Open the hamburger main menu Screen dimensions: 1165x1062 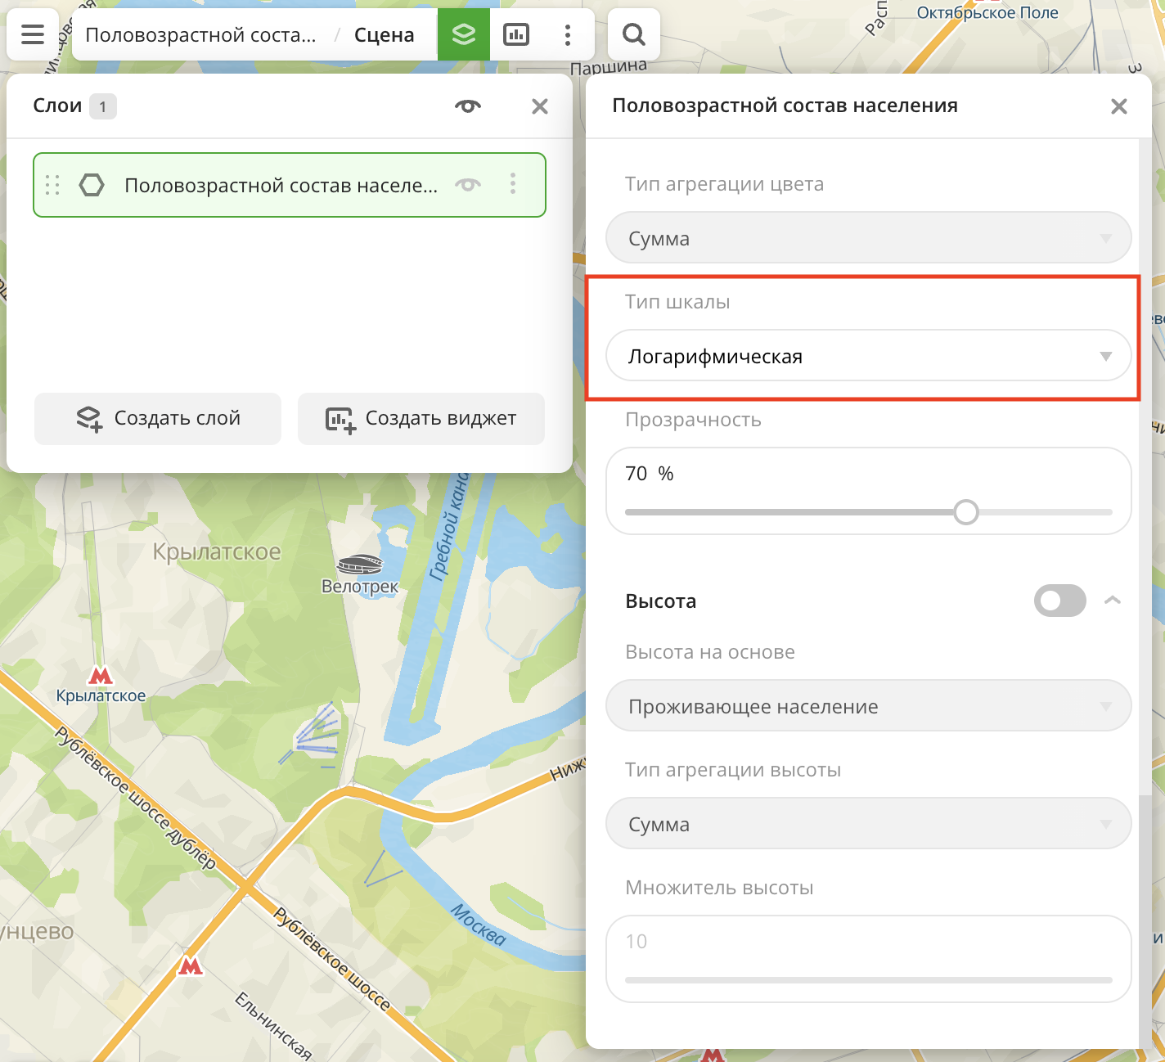click(33, 34)
